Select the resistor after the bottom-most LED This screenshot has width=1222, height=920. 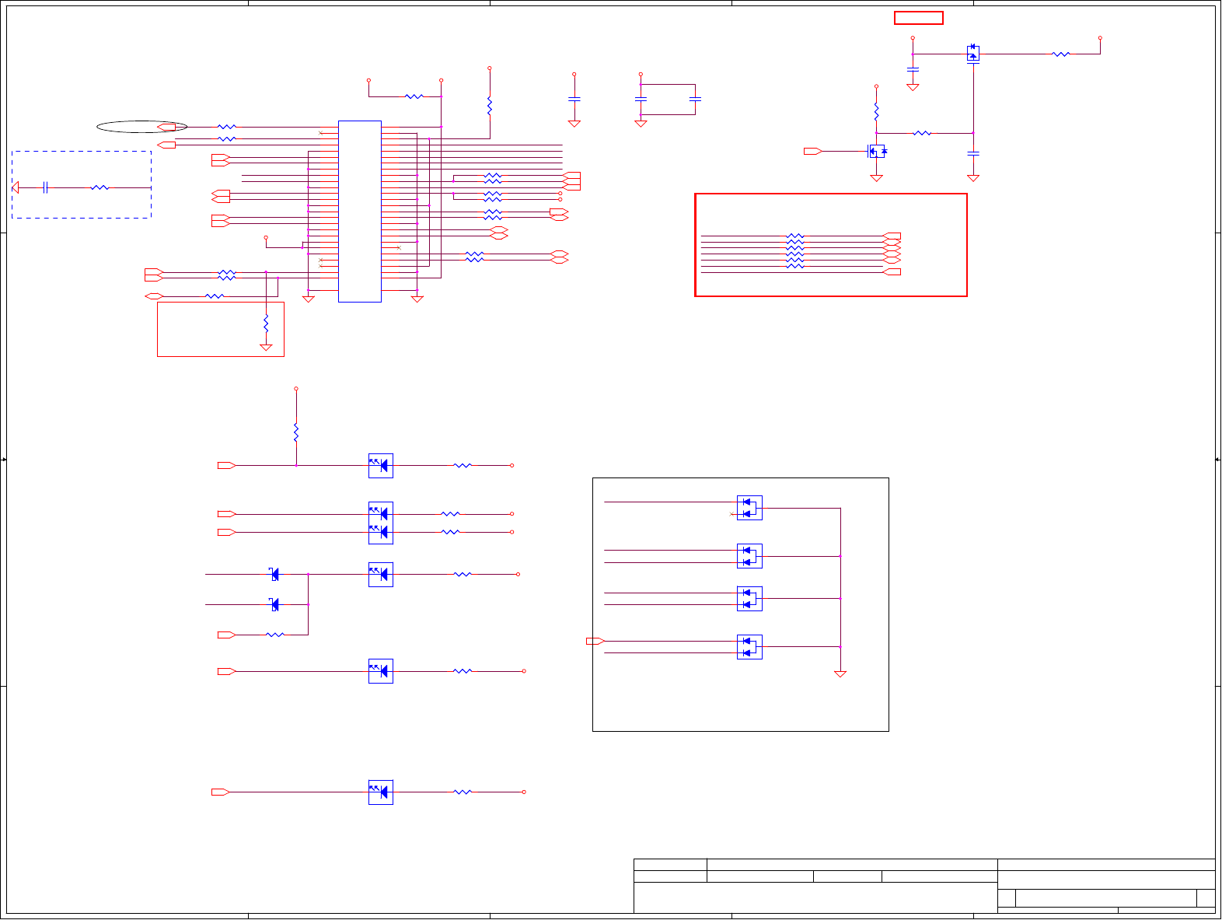(x=463, y=792)
